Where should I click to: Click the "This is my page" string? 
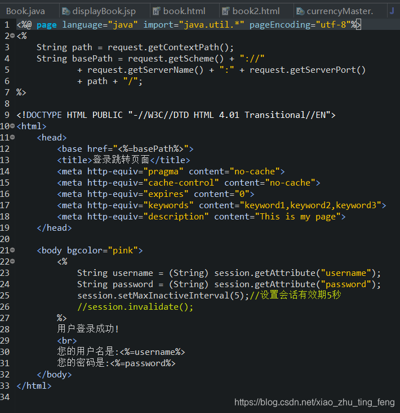click(298, 217)
